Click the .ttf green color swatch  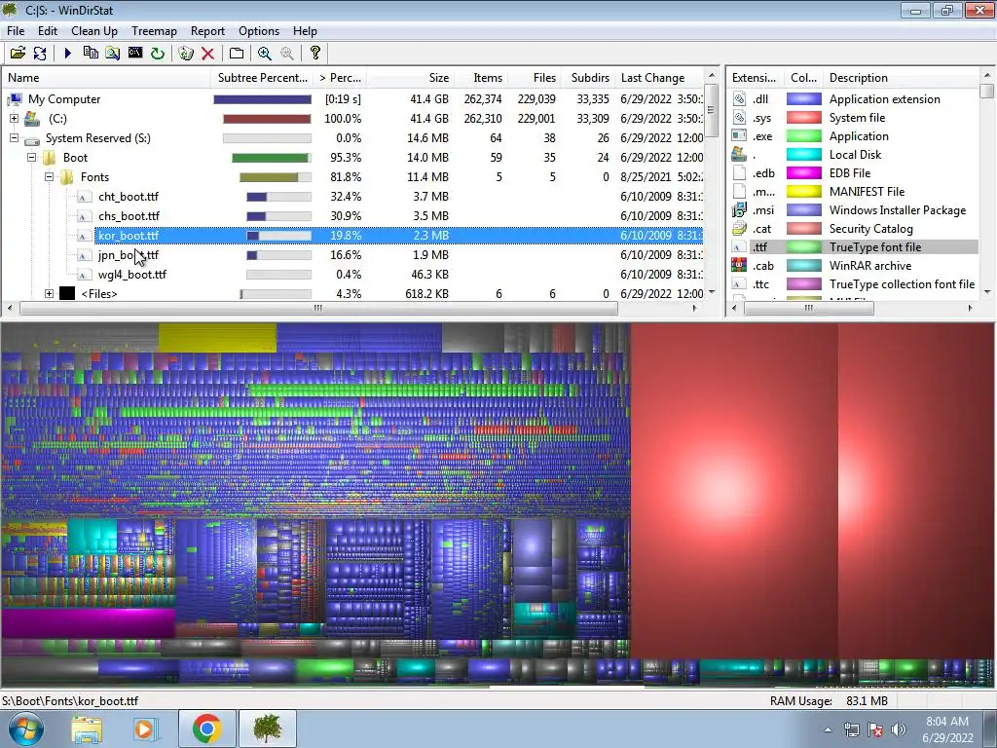[803, 246]
